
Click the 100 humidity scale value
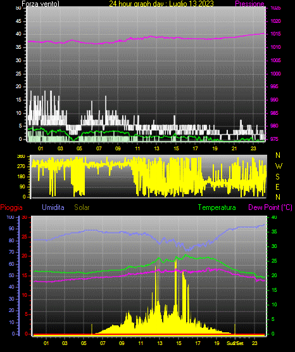point(11,218)
